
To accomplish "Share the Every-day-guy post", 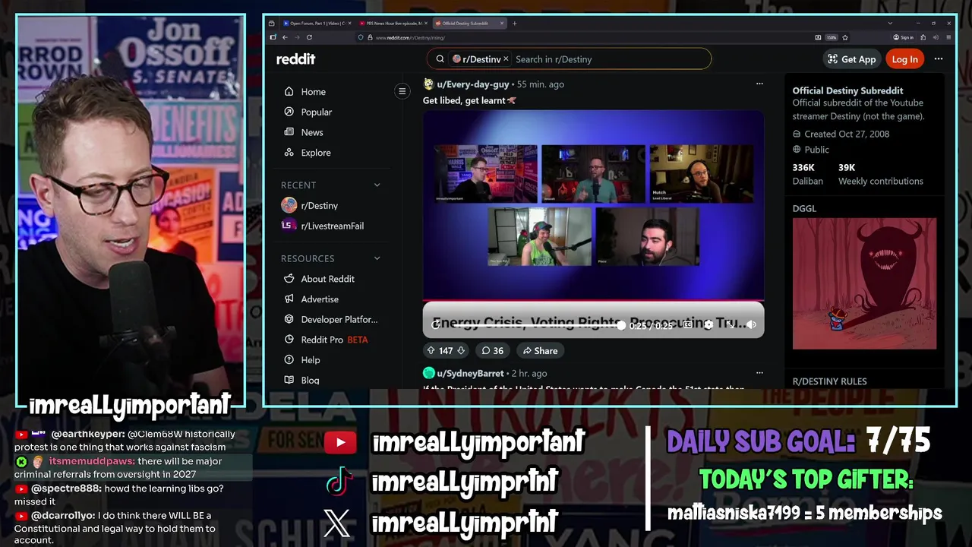I will 540,350.
